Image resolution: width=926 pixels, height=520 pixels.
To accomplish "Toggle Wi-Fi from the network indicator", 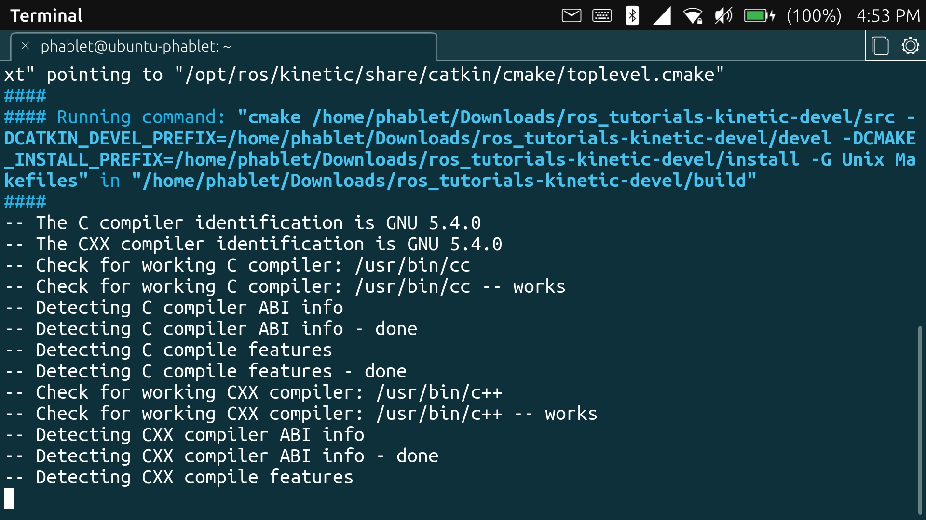I will pos(693,15).
